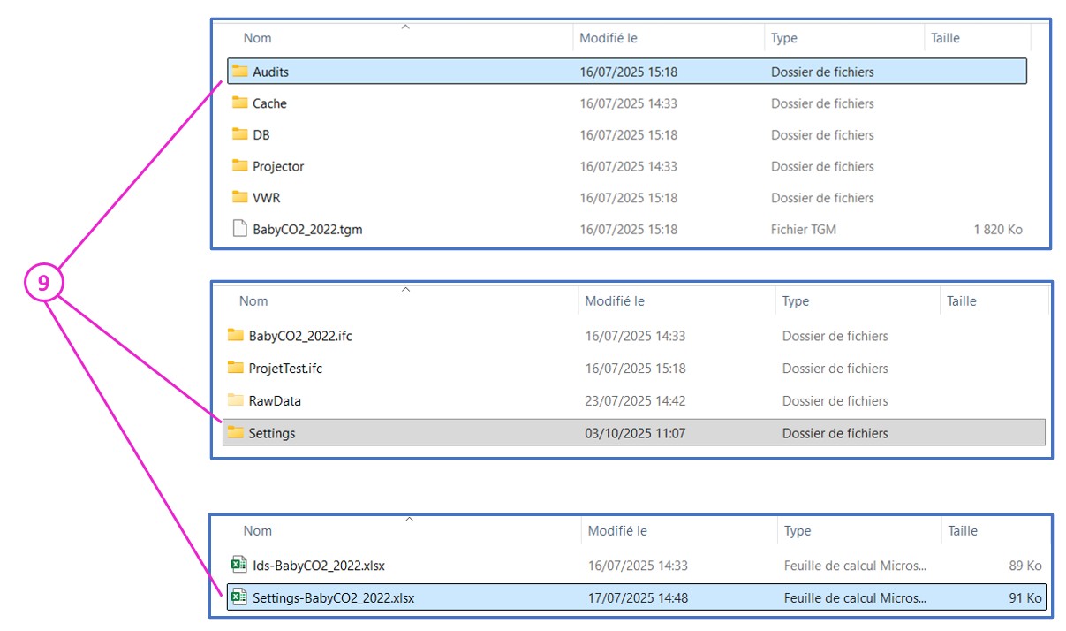This screenshot has height=631, width=1066.
Task: Click the sort chevron above the RawData list
Action: click(x=406, y=290)
